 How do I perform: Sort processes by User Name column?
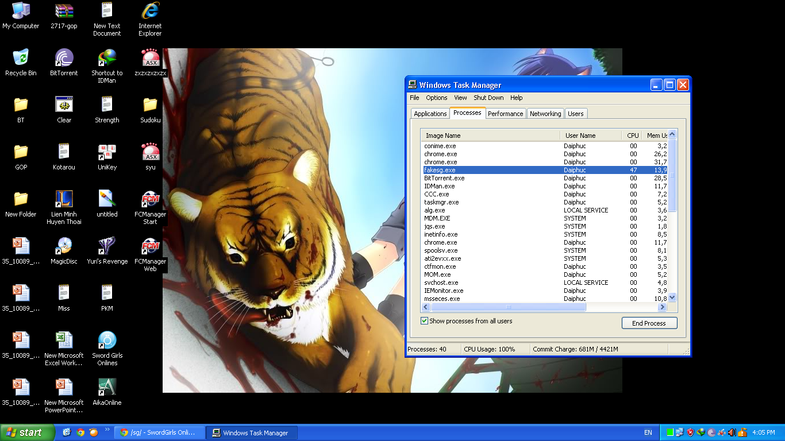pos(591,136)
